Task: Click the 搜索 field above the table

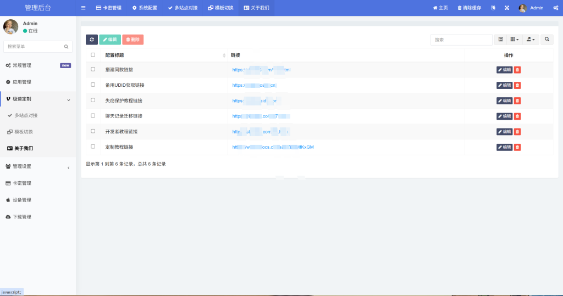Action: click(461, 40)
